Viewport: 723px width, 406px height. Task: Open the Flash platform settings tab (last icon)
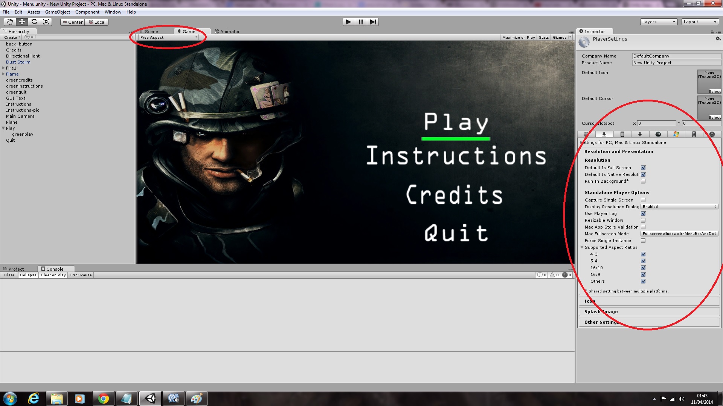click(712, 134)
